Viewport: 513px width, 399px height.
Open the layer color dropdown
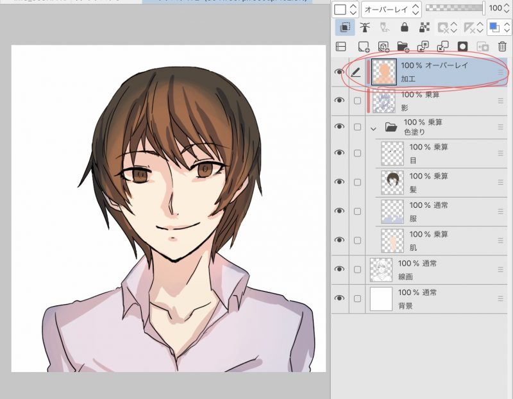(x=498, y=28)
